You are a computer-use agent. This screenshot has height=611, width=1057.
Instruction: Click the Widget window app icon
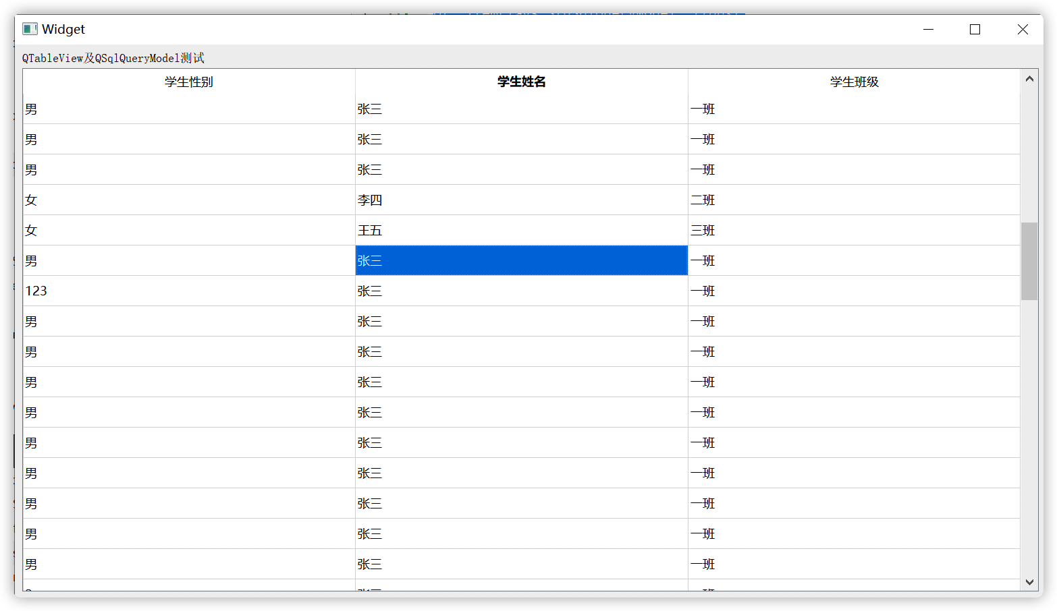pyautogui.click(x=30, y=29)
